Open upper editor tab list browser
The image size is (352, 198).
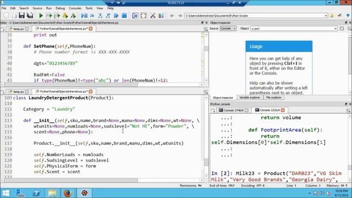tap(3, 29)
